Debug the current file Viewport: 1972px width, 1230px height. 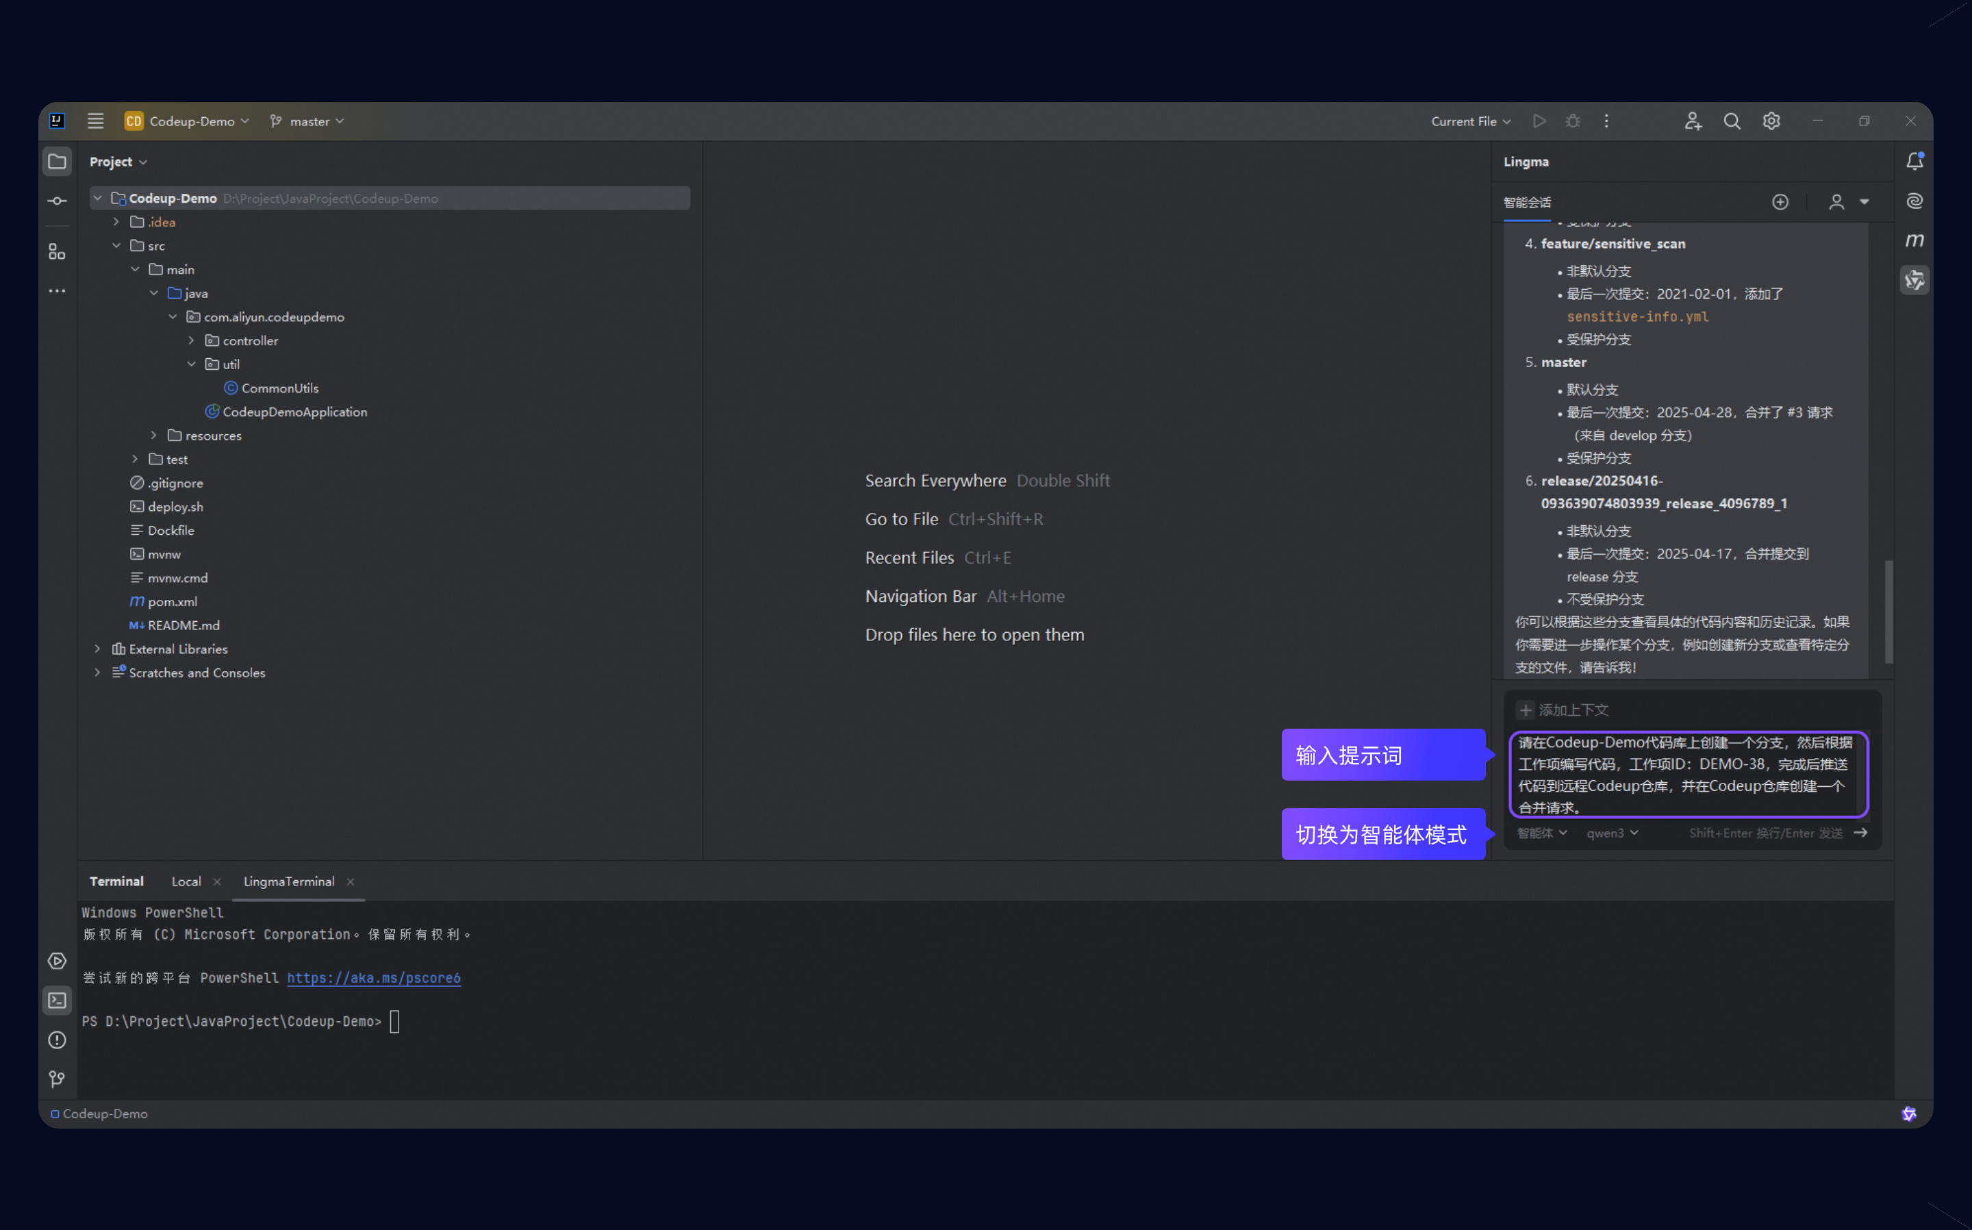1573,121
